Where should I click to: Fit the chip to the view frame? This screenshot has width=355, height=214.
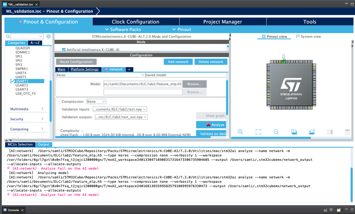[258, 132]
